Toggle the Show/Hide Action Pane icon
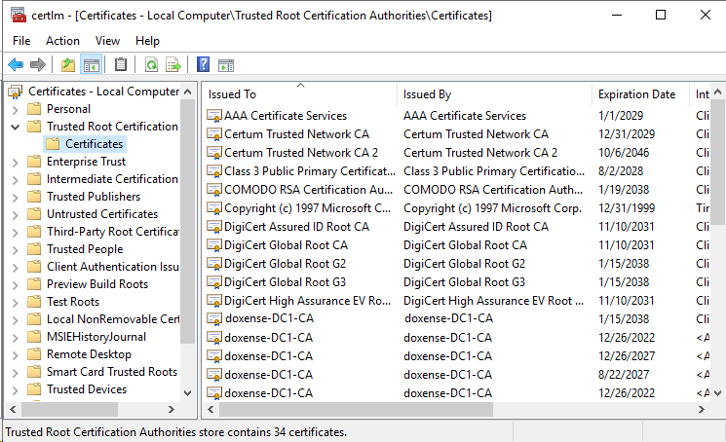The height and width of the screenshot is (442, 726). point(226,65)
